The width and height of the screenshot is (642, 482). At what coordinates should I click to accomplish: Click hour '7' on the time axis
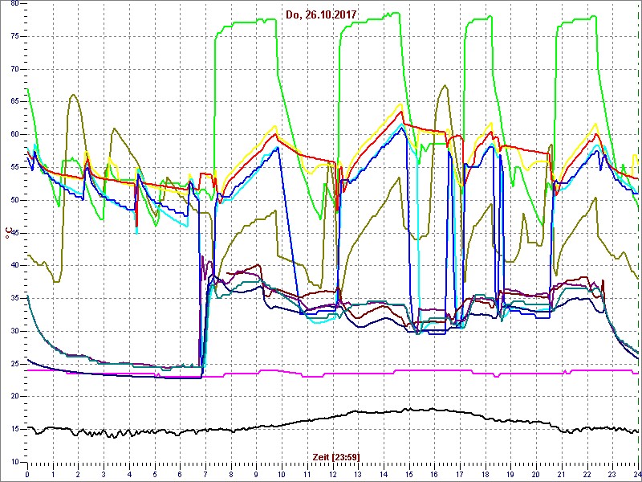(x=205, y=474)
